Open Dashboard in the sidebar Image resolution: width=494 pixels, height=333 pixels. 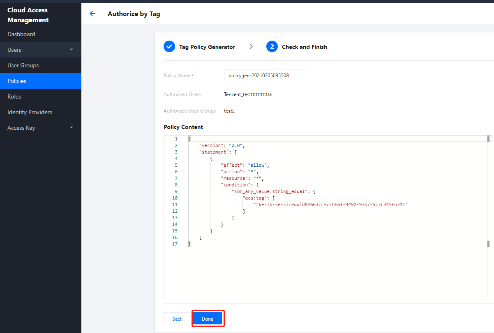click(21, 34)
